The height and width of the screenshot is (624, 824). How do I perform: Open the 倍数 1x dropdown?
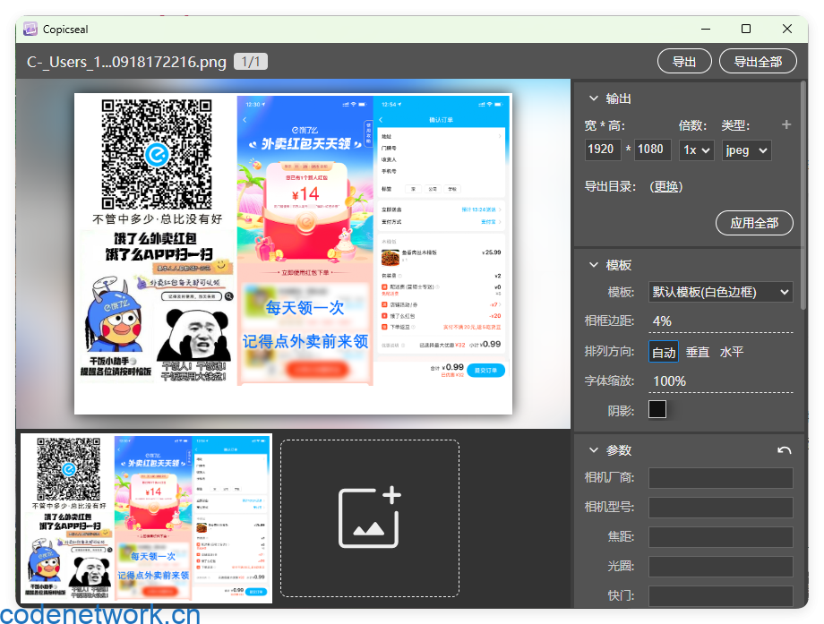[696, 150]
